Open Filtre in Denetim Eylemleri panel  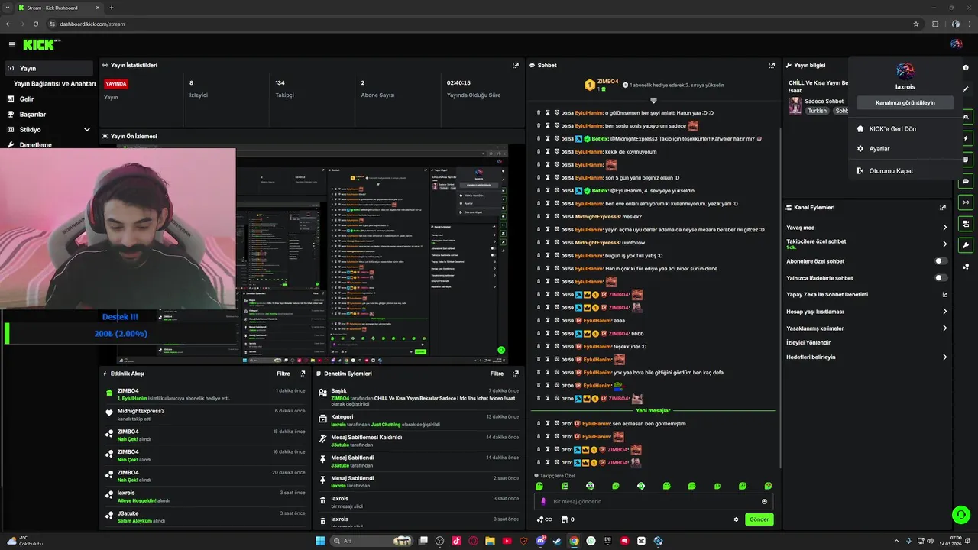(497, 374)
